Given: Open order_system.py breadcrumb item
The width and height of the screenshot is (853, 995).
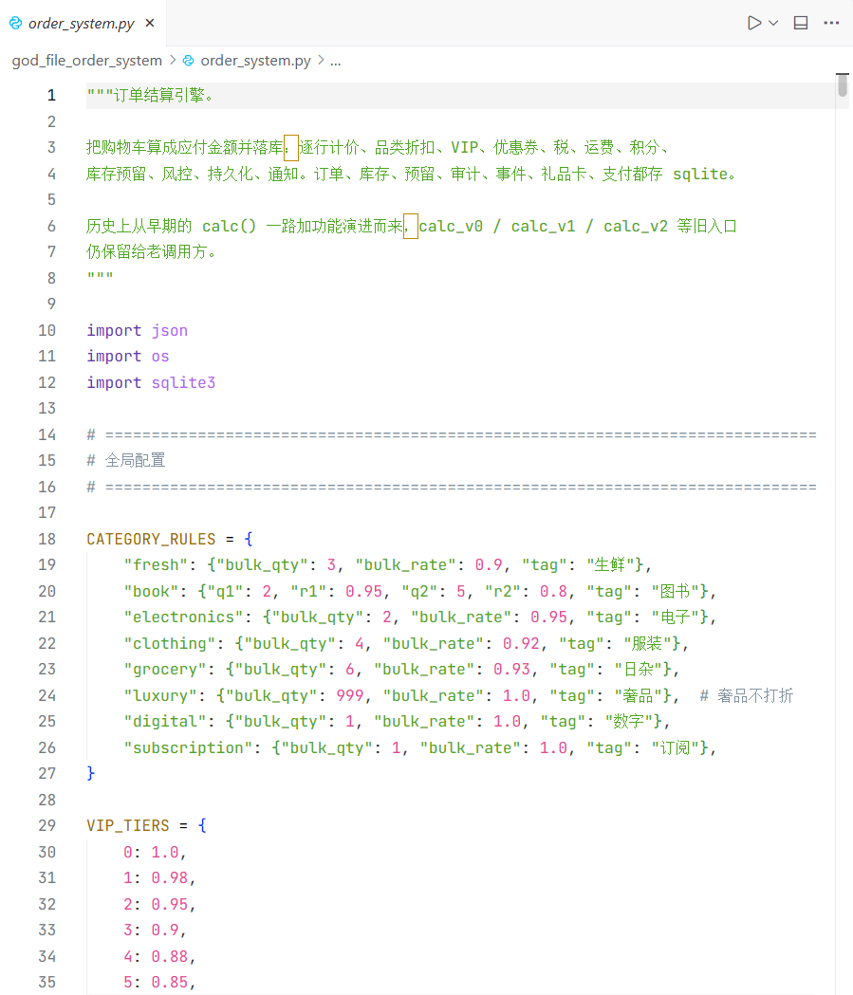Looking at the screenshot, I should click(256, 61).
